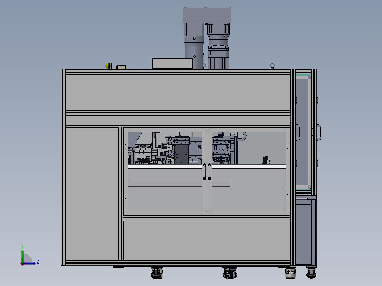Select the white leveling foot at the bottom right
Viewport: 382px width, 286px height.
290,273
